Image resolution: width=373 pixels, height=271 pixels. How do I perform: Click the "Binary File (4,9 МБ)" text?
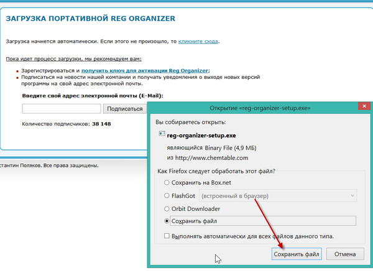tap(231, 148)
